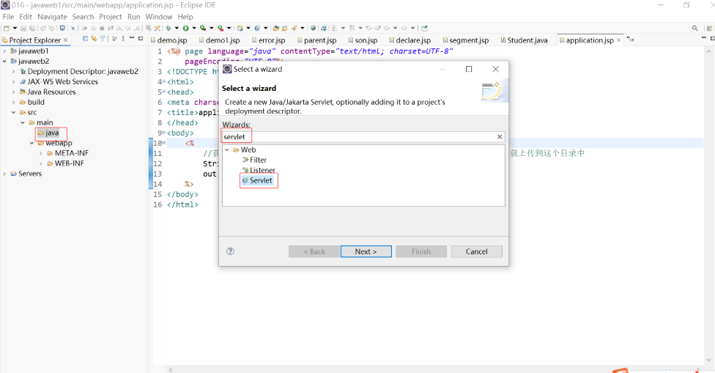Switch to the parent.jsp tab
The height and width of the screenshot is (373, 715).
tap(316, 40)
